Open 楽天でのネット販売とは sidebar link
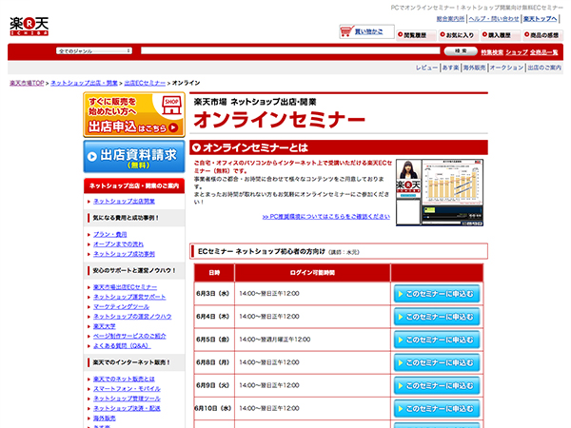The height and width of the screenshot is (428, 571). (x=124, y=379)
